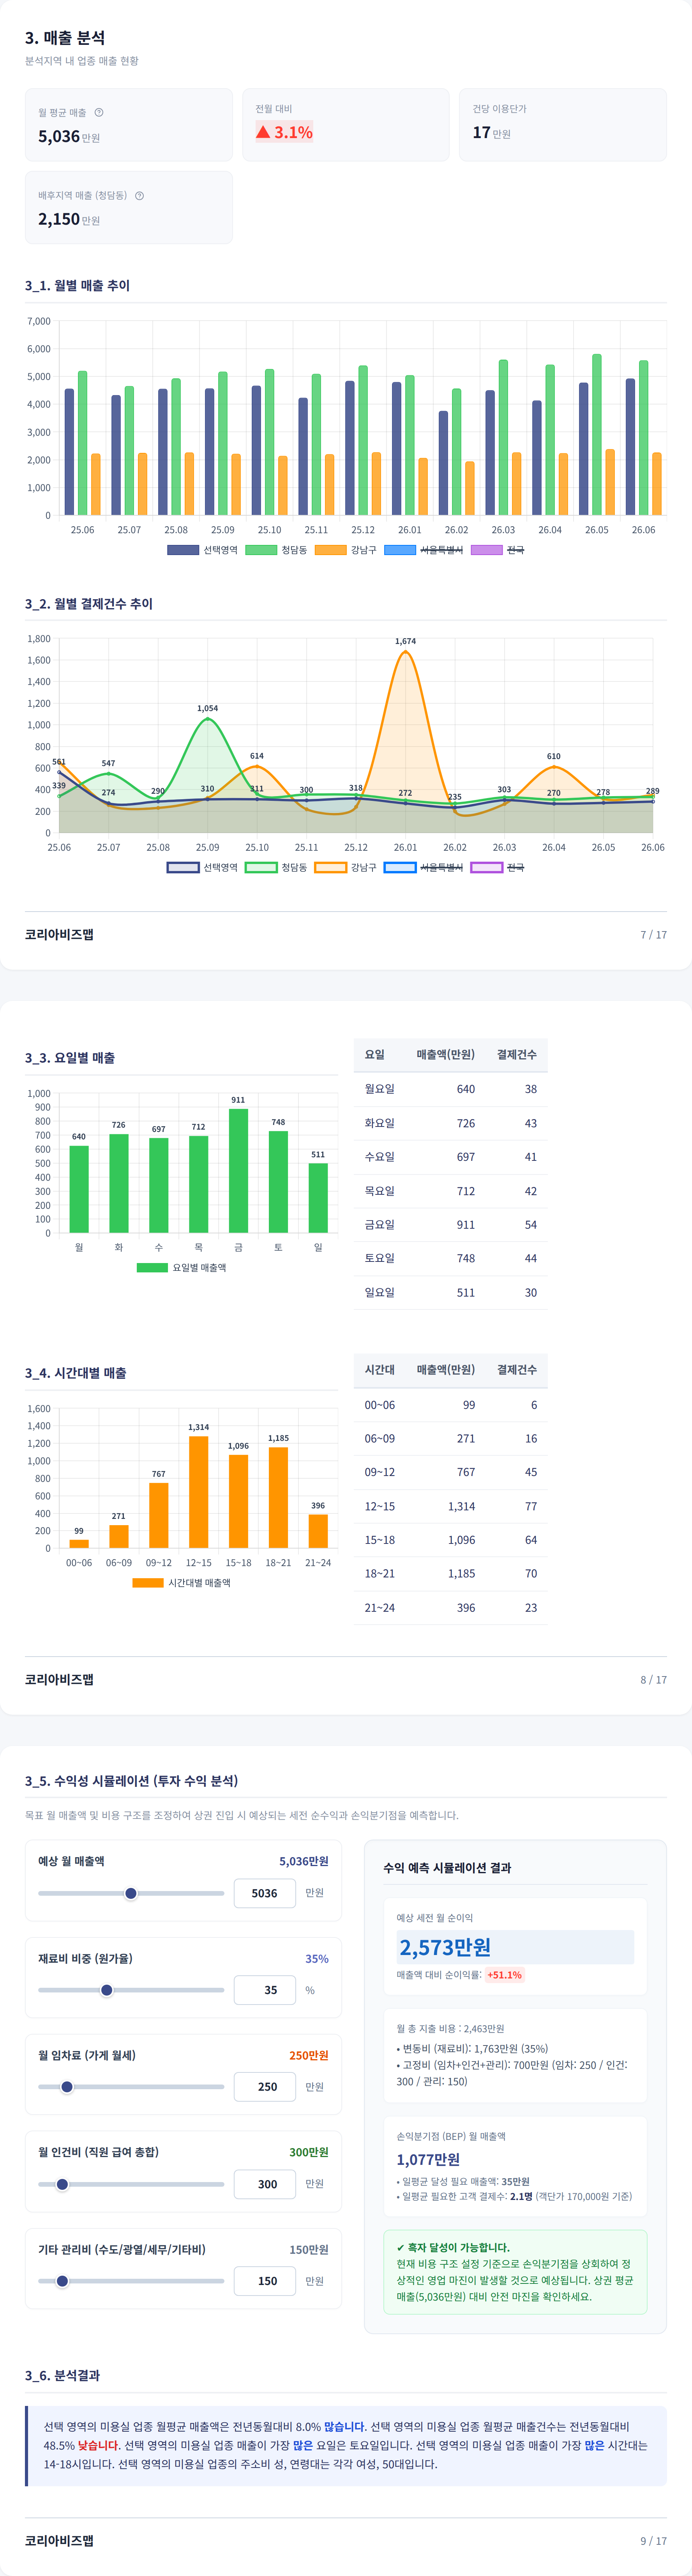Toggle 선택영역 legend in 월별 매출 추이 chart

(202, 550)
